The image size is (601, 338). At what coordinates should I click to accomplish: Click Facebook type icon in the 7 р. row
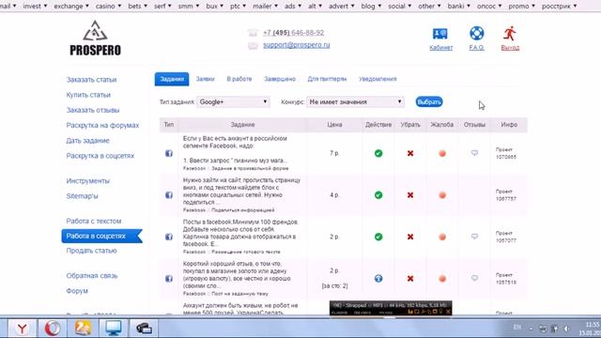click(x=169, y=153)
